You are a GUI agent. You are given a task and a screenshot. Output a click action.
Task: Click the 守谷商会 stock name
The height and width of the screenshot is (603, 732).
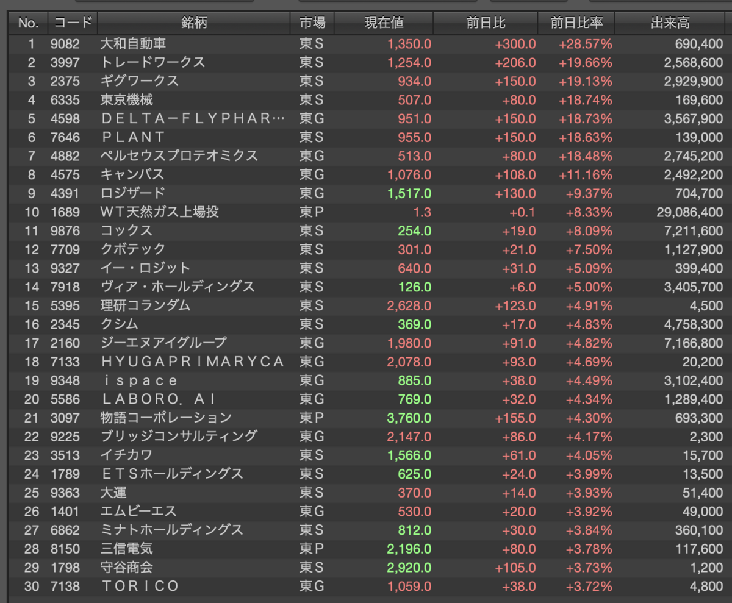(x=127, y=567)
